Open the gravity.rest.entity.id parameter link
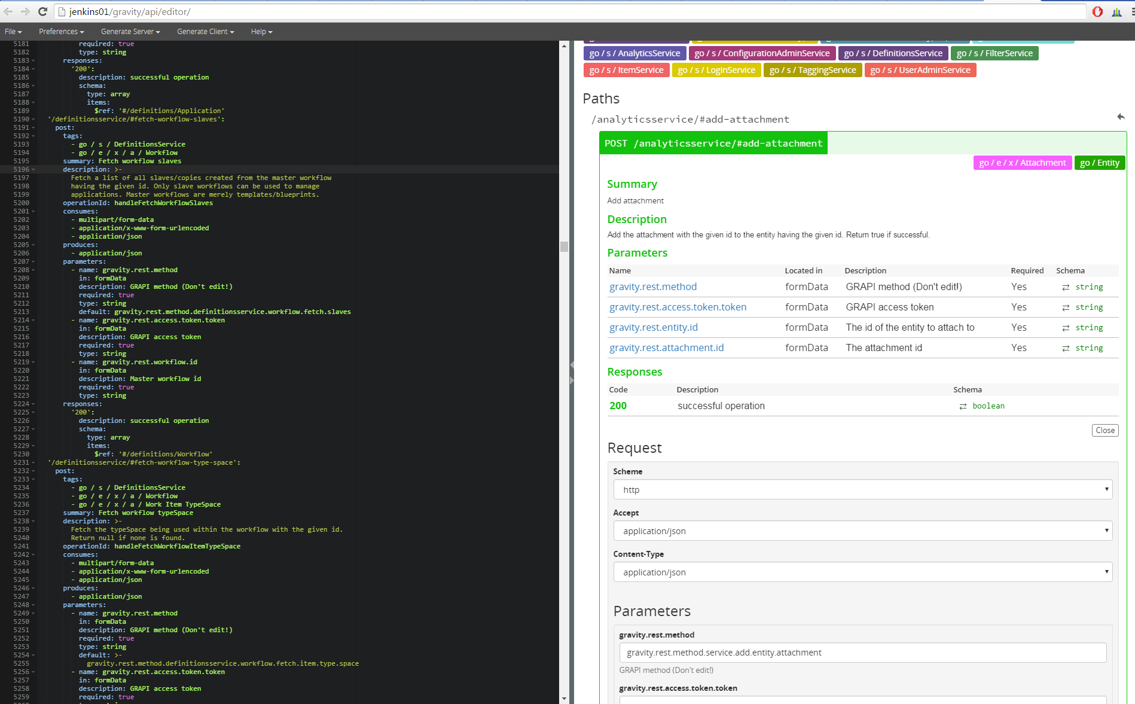 [654, 327]
